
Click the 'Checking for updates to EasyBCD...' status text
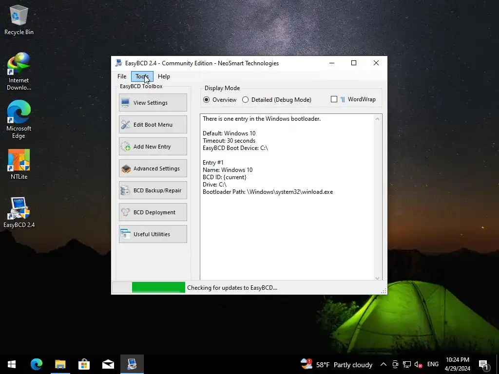tap(232, 287)
